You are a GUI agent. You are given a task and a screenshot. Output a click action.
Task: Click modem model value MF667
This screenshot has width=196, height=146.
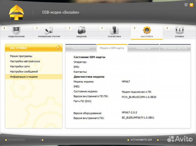126,81
